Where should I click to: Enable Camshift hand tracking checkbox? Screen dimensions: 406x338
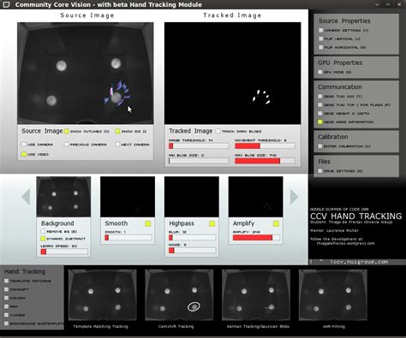pos(6,289)
